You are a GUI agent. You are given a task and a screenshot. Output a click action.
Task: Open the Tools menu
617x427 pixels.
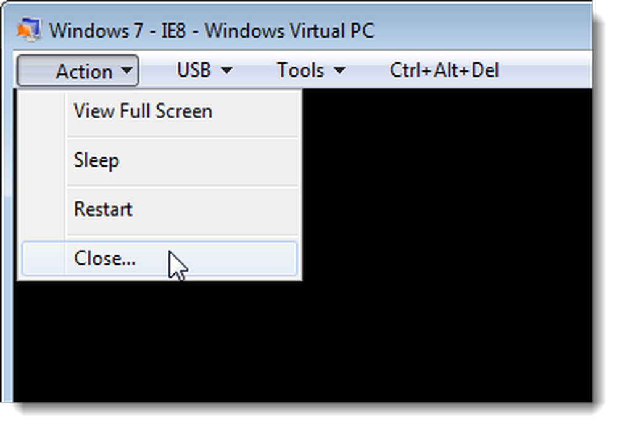tap(311, 70)
